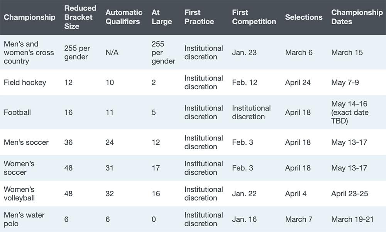Click the Selections column header
386x232 pixels.
[303, 17]
